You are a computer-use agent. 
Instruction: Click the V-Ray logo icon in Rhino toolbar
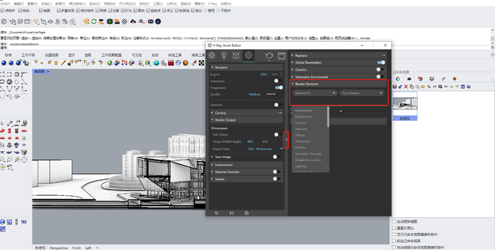point(4,22)
